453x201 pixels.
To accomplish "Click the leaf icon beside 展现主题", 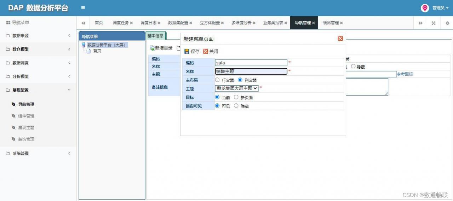I will 13,128.
